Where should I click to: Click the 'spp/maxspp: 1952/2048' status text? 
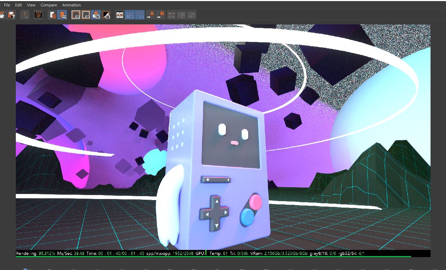170,254
